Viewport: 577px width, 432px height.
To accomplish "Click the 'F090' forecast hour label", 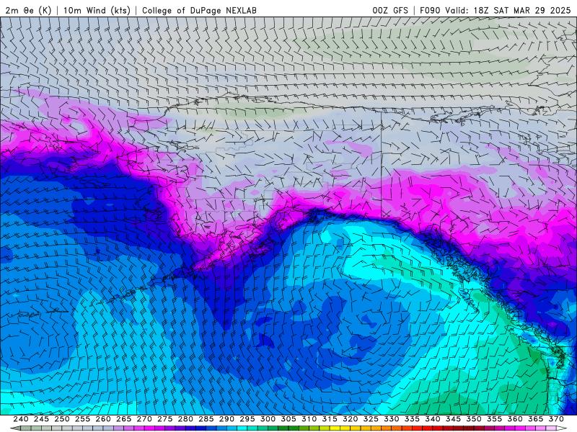I will click(x=430, y=10).
